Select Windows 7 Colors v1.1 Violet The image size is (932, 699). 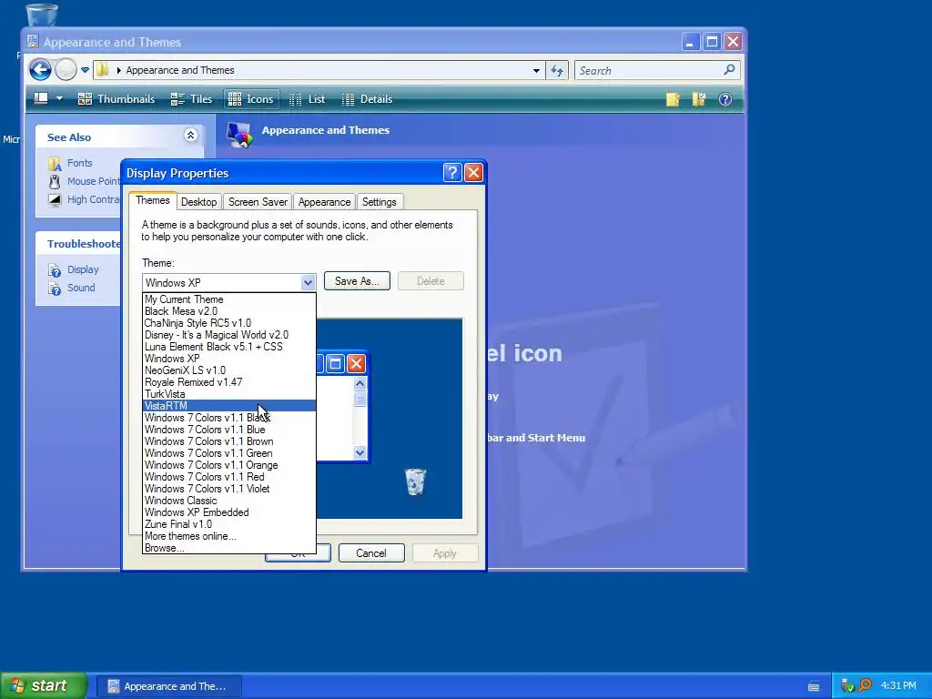point(229,489)
